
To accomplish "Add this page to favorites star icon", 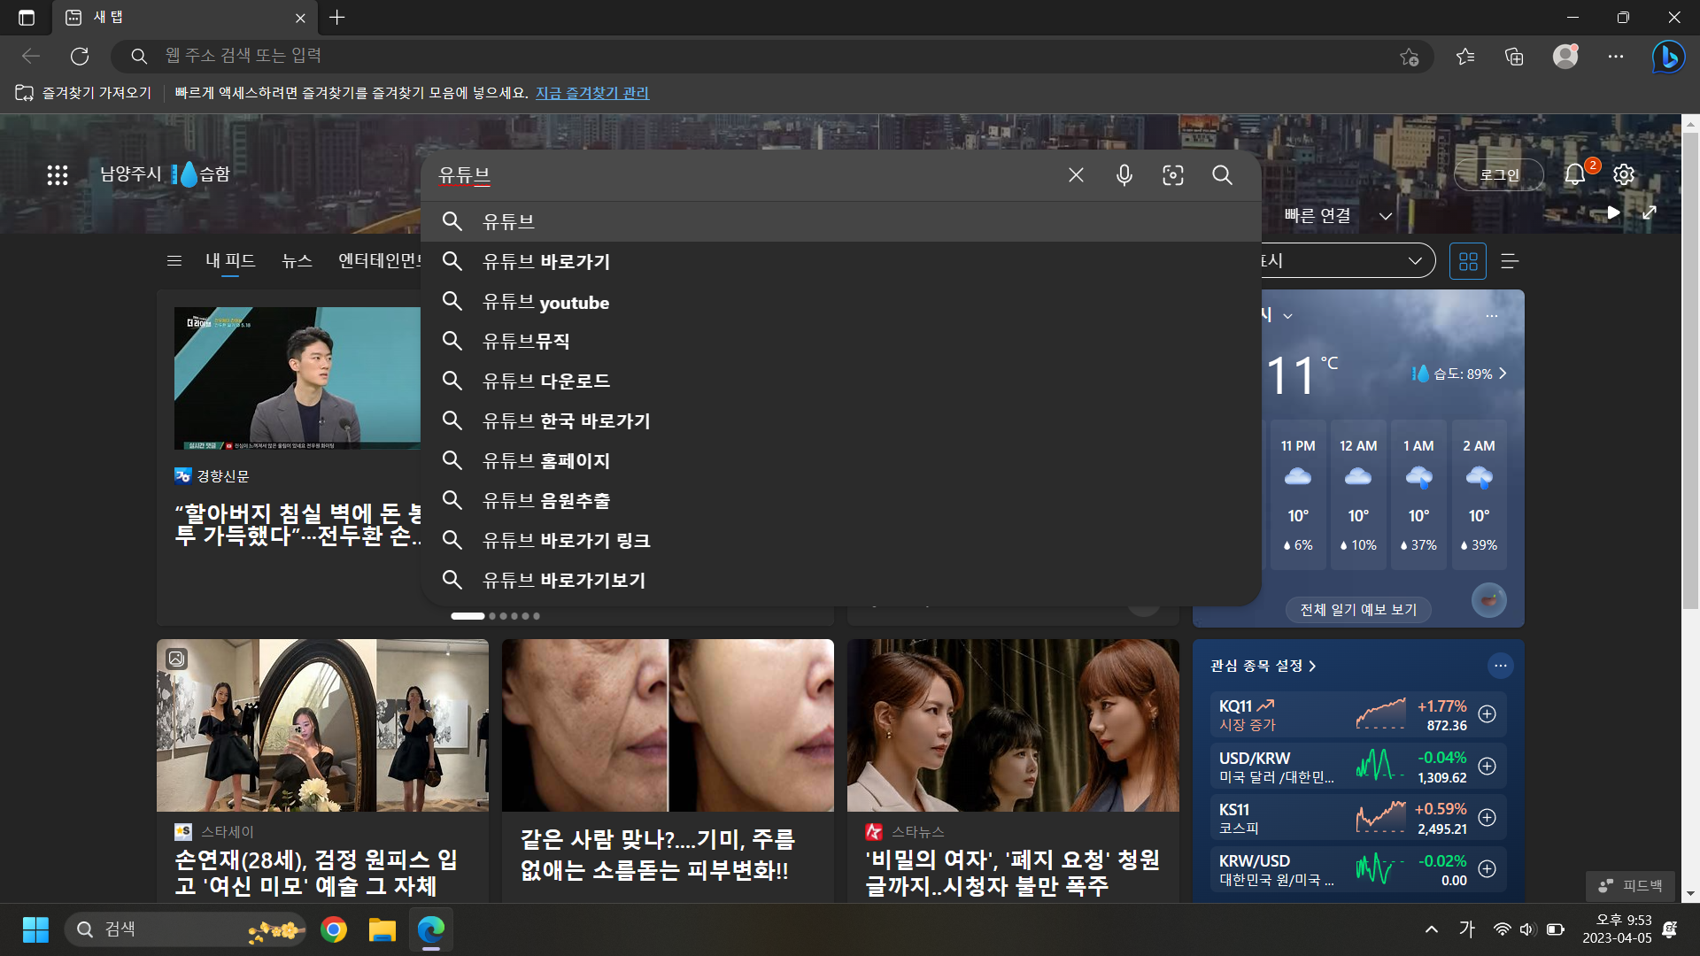I will 1410,57.
